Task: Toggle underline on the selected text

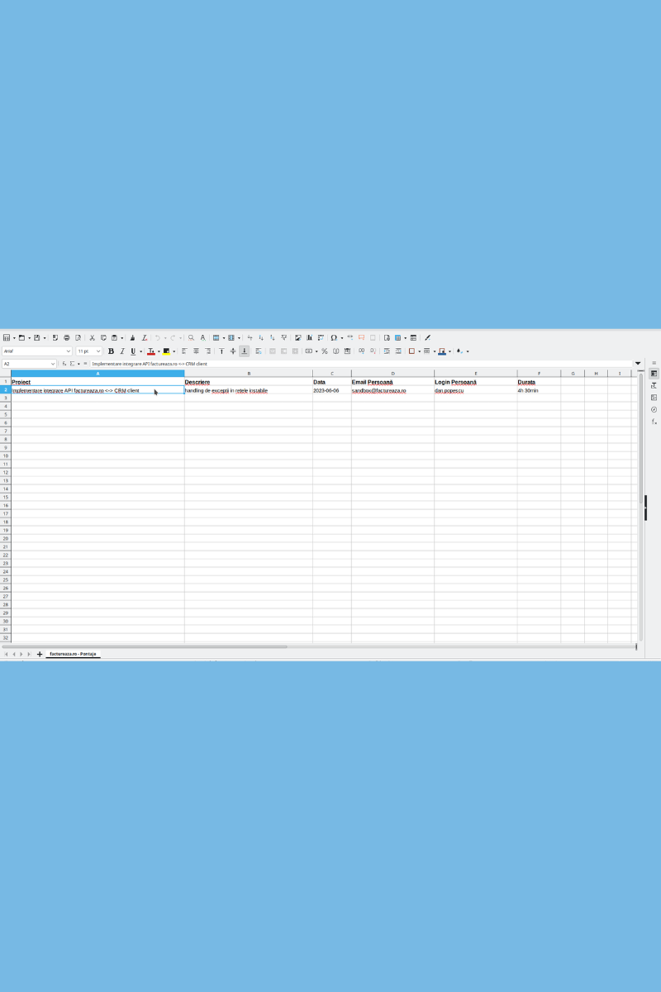Action: (132, 351)
